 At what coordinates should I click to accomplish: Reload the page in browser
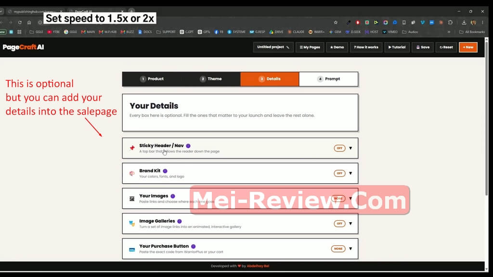pyautogui.click(x=20, y=23)
